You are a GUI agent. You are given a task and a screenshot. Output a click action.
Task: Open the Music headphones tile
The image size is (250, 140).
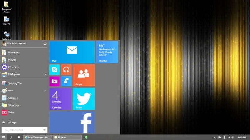66,70
